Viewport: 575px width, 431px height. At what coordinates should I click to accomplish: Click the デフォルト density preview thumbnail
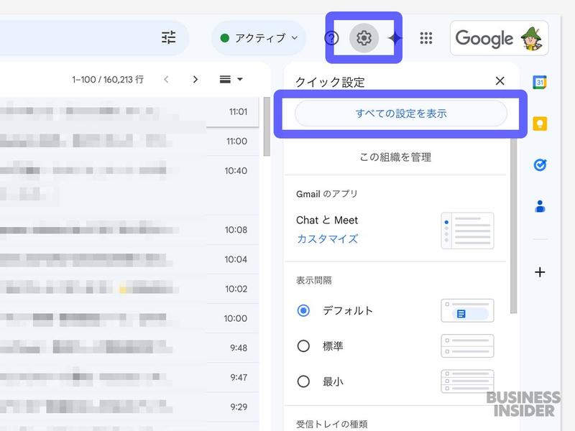click(467, 311)
